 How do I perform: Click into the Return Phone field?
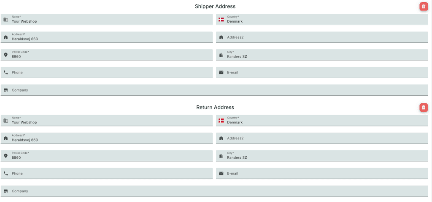(x=110, y=173)
